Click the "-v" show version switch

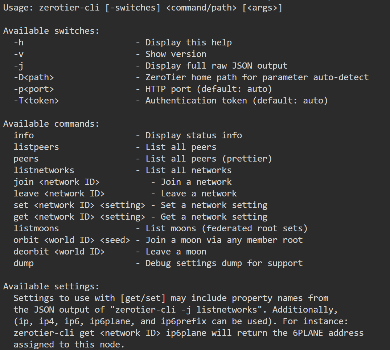(19, 54)
